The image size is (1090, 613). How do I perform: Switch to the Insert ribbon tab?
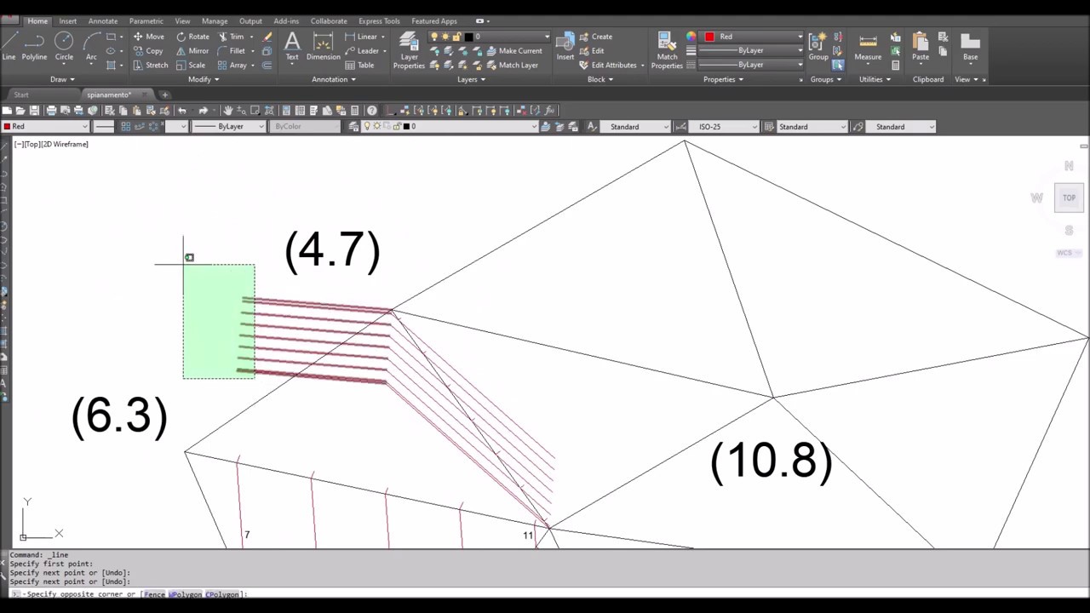[67, 20]
